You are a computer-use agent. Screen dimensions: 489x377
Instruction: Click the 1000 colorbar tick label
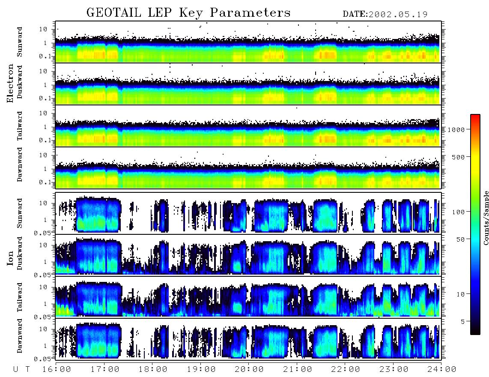pyautogui.click(x=456, y=130)
